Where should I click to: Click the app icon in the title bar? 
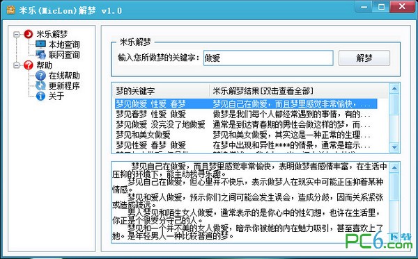tap(10, 10)
